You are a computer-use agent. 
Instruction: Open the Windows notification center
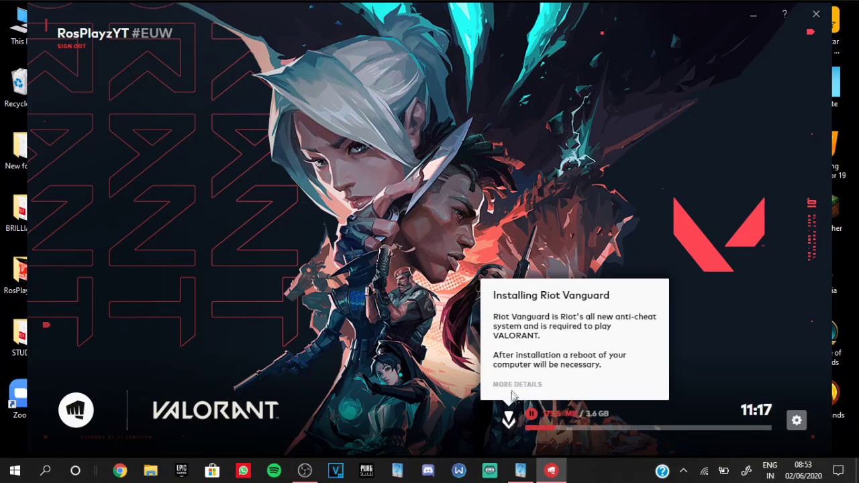coord(838,471)
